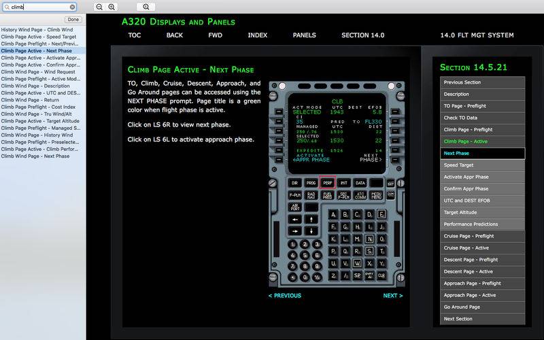Open TO Page - Preflight section entry

[x=482, y=106]
